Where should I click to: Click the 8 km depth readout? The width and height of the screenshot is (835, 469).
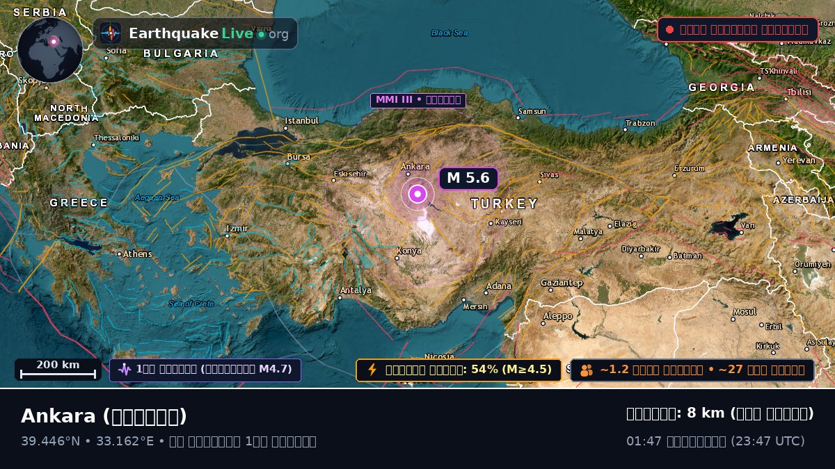coord(720,413)
